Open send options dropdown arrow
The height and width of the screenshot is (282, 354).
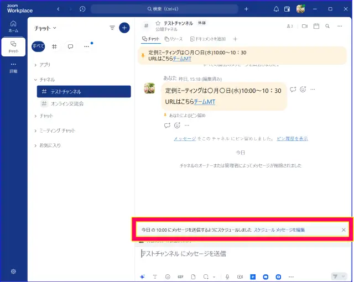click(x=343, y=276)
